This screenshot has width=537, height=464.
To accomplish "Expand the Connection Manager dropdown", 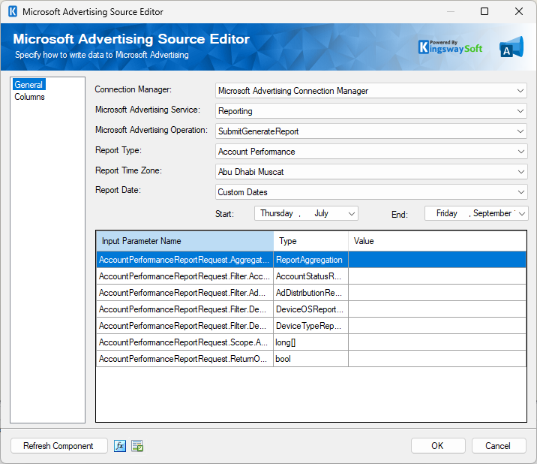I will [520, 91].
